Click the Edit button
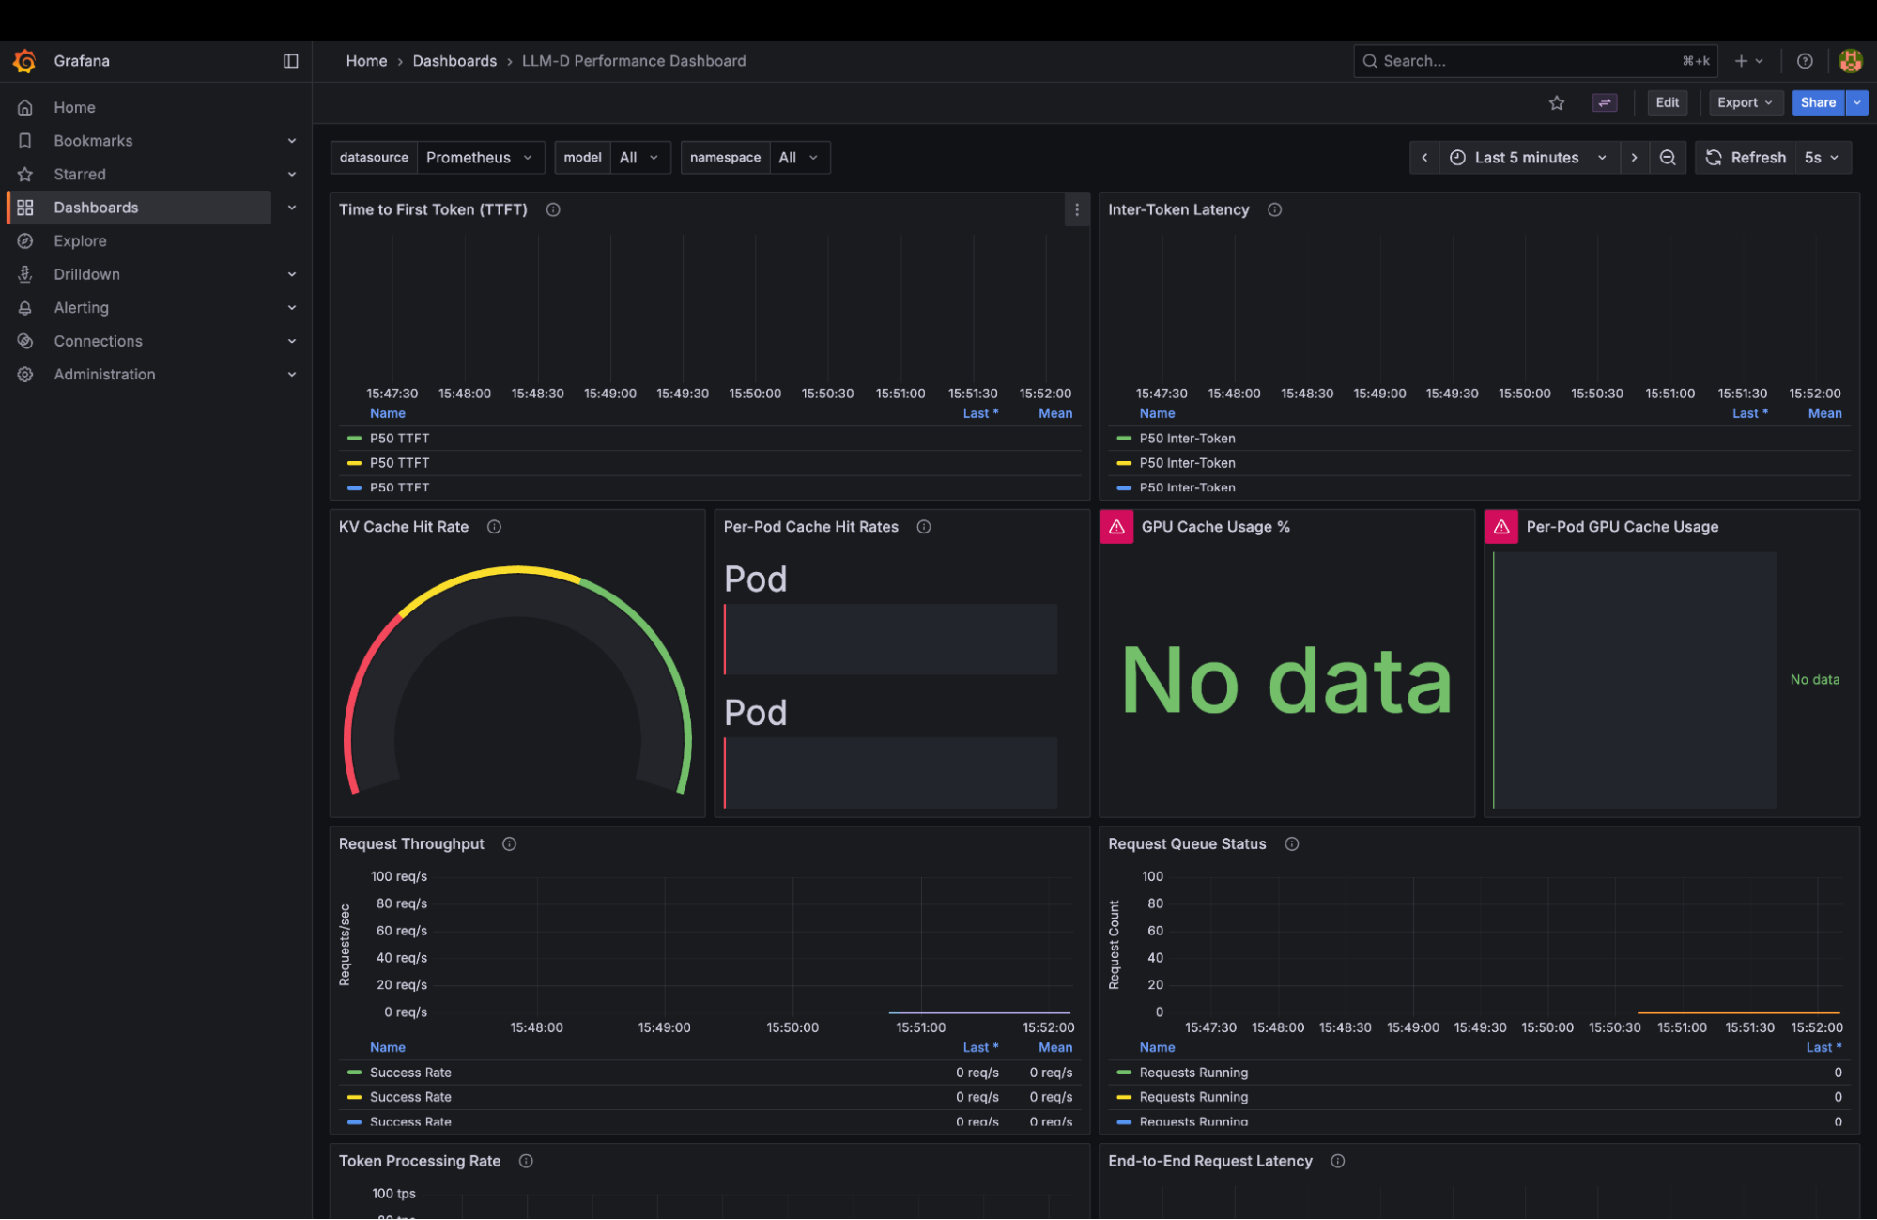Viewport: 1877px width, 1220px height. [1668, 103]
